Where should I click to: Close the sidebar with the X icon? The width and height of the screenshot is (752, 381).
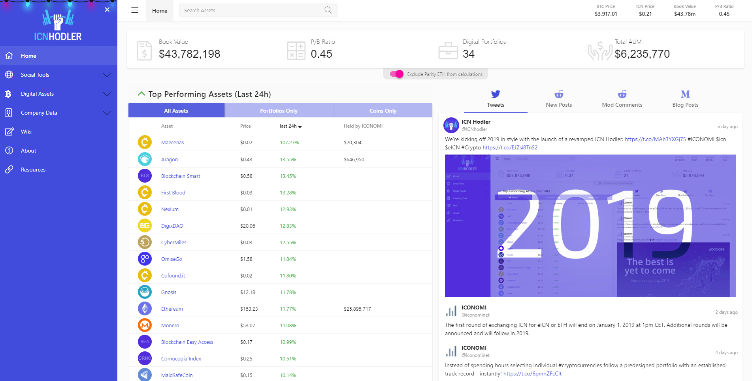pos(107,9)
